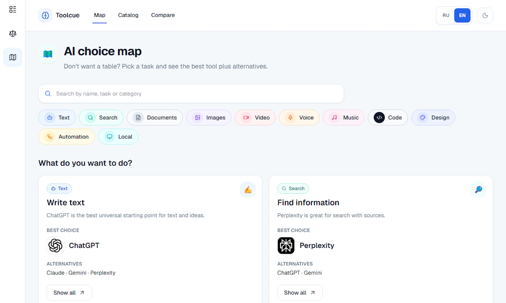Click alternatives text 'Claude · Gemini · Perplexity'
This screenshot has height=303, width=506.
(x=81, y=273)
